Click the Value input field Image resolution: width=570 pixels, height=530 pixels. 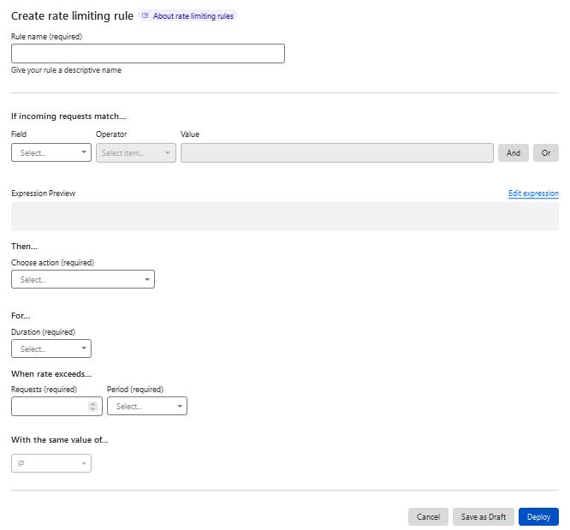pos(337,152)
